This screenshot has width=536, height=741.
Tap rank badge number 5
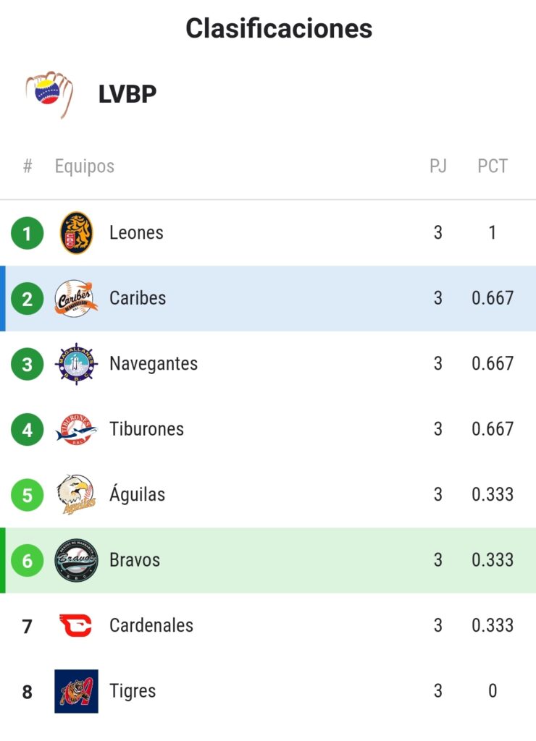(x=28, y=495)
